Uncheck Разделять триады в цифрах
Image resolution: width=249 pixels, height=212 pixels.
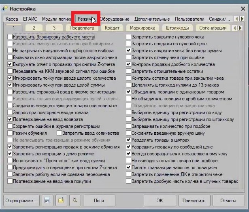click(128, 140)
